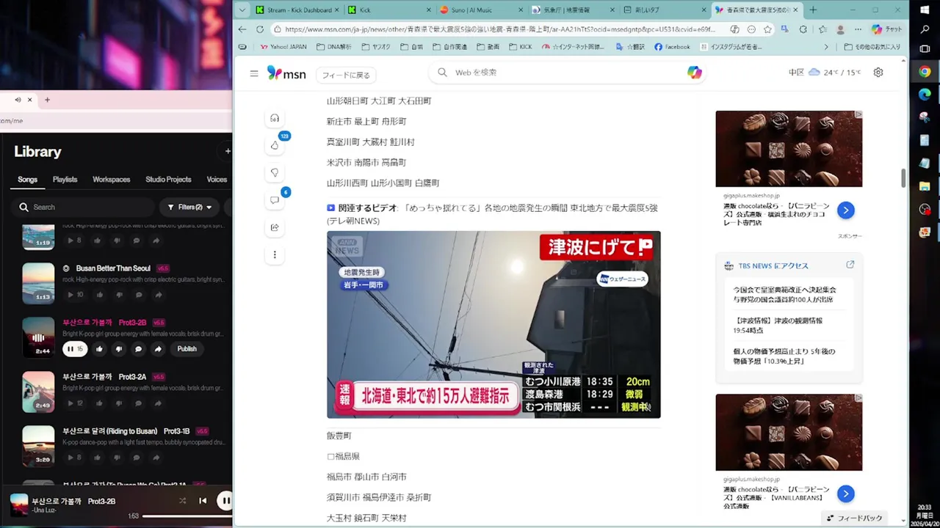Open Facebook bookmark

672,47
